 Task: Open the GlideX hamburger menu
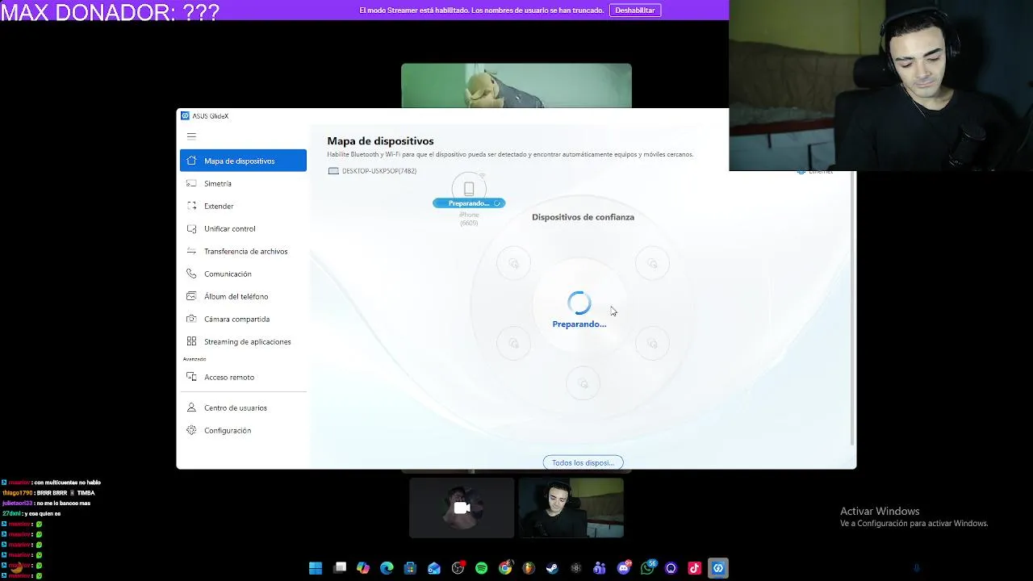191,136
